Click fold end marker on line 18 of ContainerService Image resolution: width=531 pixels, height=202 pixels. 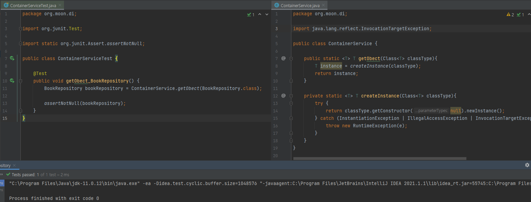pyautogui.click(x=291, y=141)
